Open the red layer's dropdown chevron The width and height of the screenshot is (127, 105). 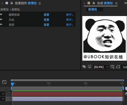point(3,94)
